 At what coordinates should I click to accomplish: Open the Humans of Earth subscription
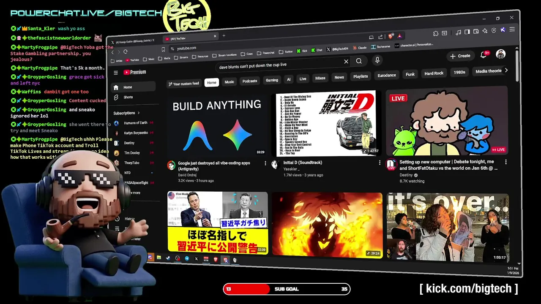[x=134, y=123]
